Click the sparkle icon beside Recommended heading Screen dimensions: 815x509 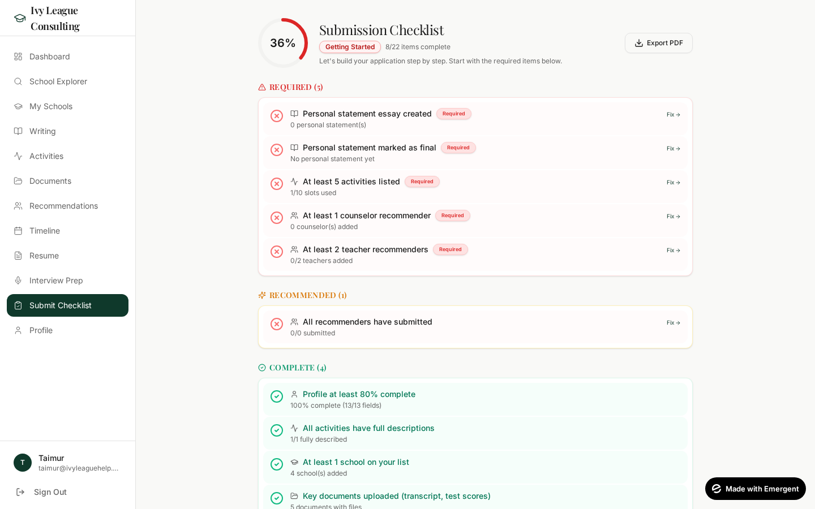pos(262,295)
